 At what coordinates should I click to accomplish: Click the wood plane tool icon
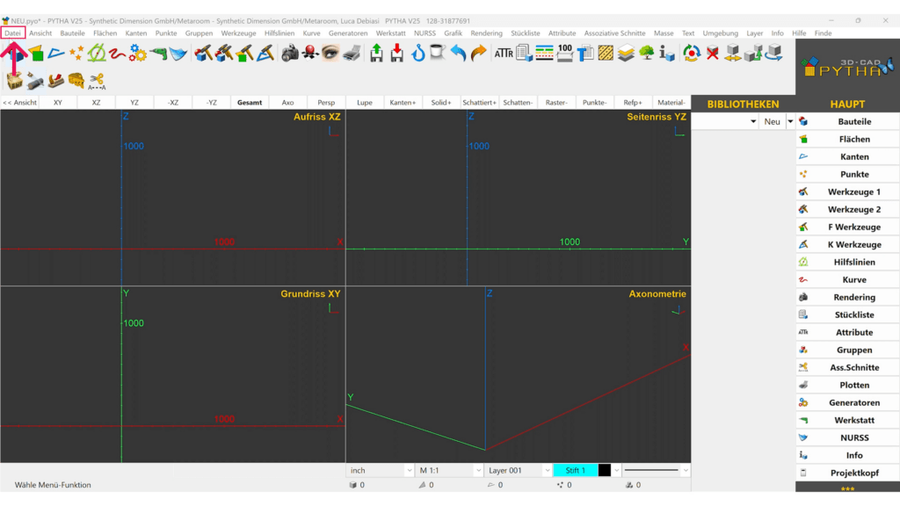click(55, 80)
